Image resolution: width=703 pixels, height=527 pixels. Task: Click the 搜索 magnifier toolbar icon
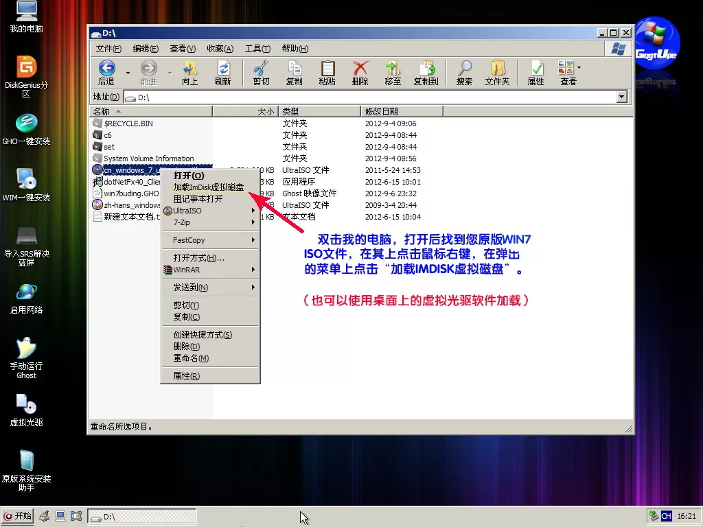465,68
